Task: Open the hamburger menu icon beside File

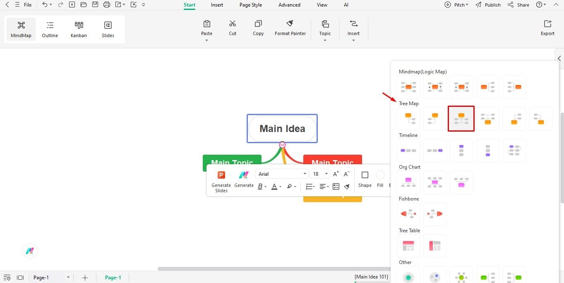Action: click(x=17, y=5)
